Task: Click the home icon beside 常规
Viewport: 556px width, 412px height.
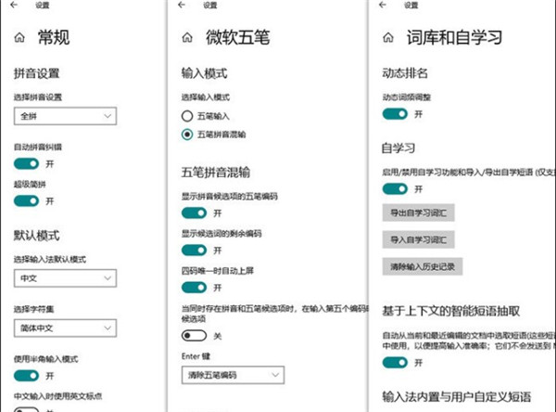Action: 20,38
